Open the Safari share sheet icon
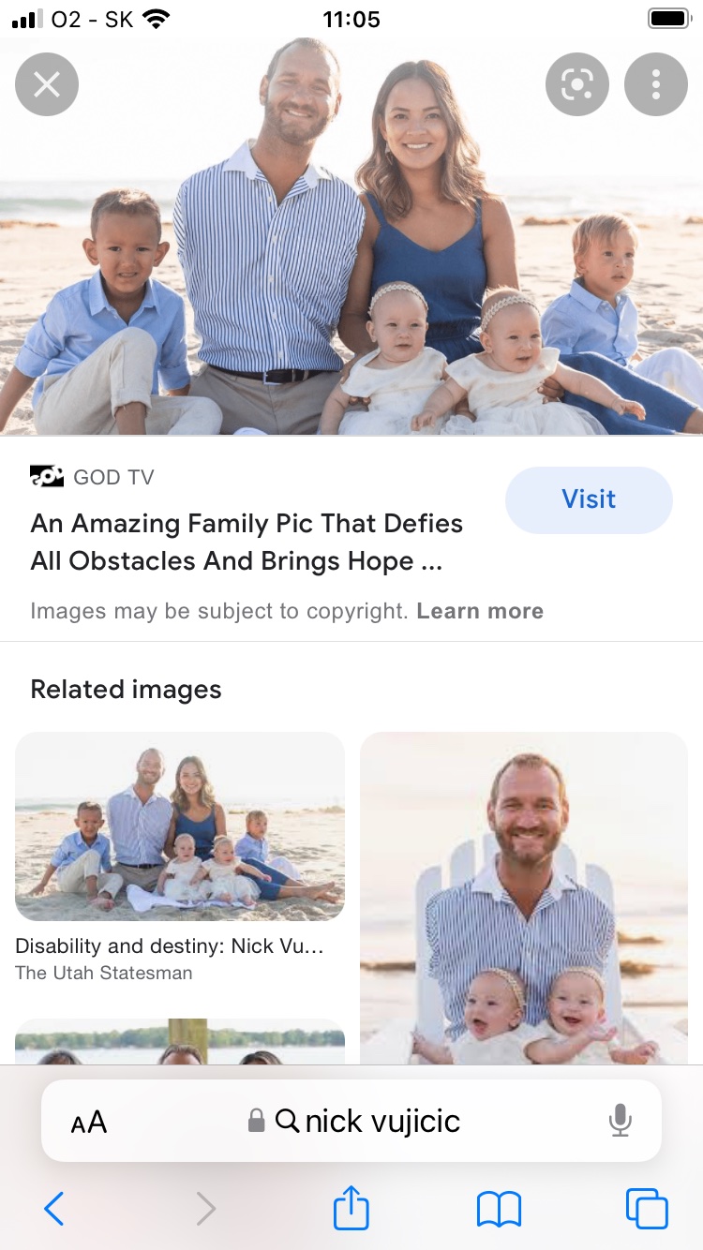The height and width of the screenshot is (1250, 703). 351,1207
